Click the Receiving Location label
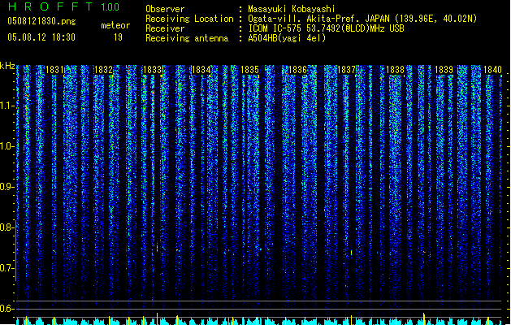The height and width of the screenshot is (325, 511). (x=189, y=19)
